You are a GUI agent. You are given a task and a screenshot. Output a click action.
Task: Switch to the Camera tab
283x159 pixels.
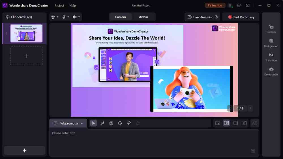tap(121, 17)
